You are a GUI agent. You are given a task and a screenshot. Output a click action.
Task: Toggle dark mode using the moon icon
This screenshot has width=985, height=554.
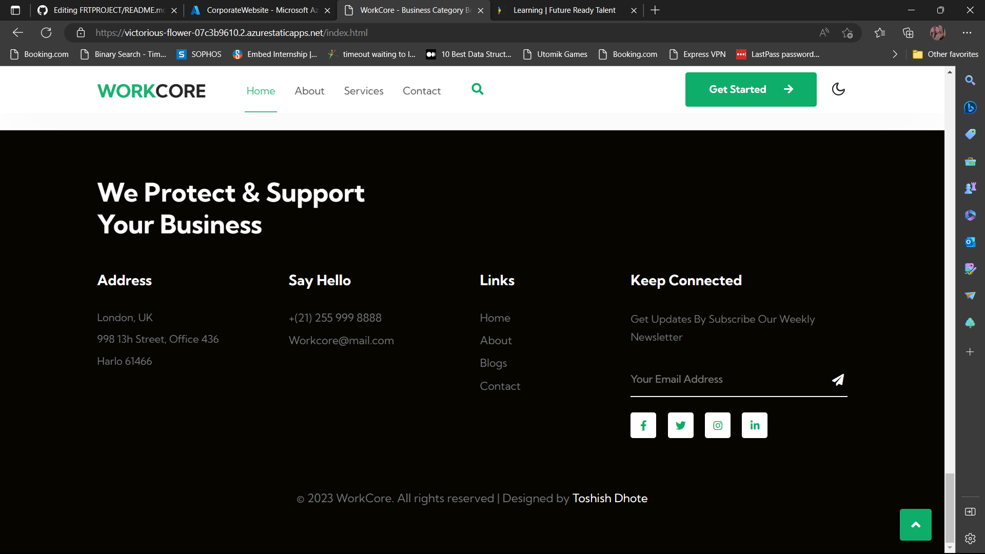838,89
